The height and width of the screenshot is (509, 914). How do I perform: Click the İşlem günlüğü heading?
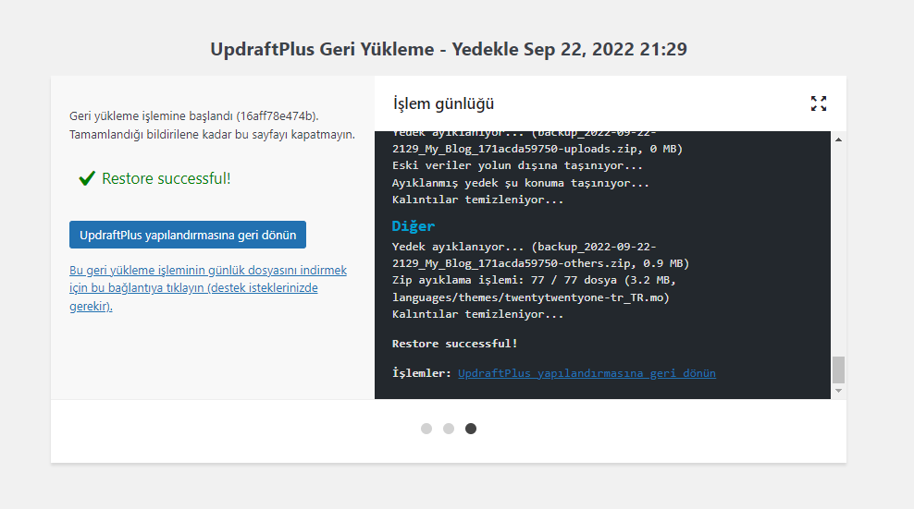(444, 103)
